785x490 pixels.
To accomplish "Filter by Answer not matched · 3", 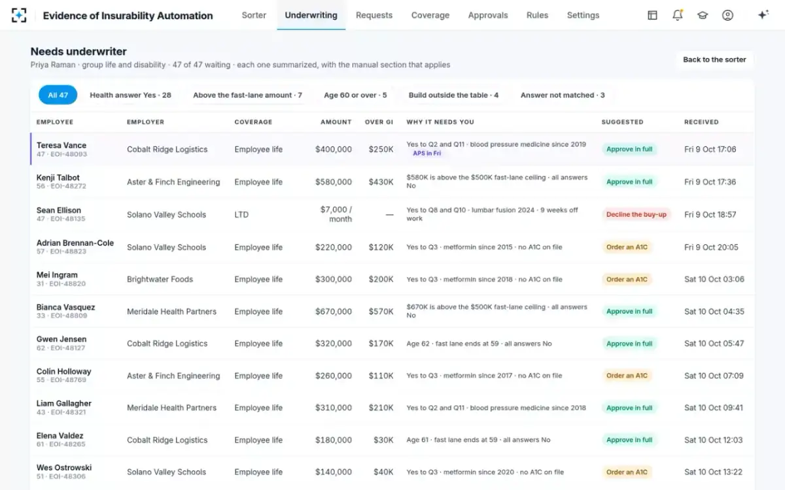I will tap(563, 95).
